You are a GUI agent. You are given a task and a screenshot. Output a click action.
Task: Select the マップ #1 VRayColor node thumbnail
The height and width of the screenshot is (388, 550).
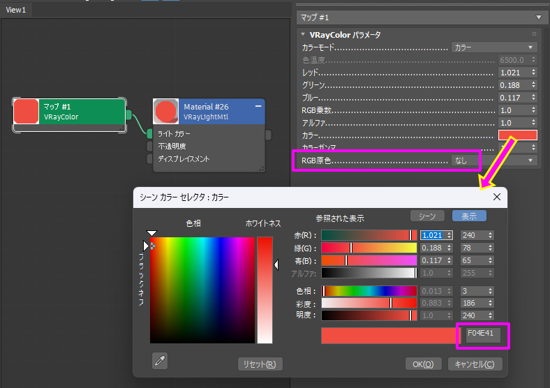click(x=26, y=111)
